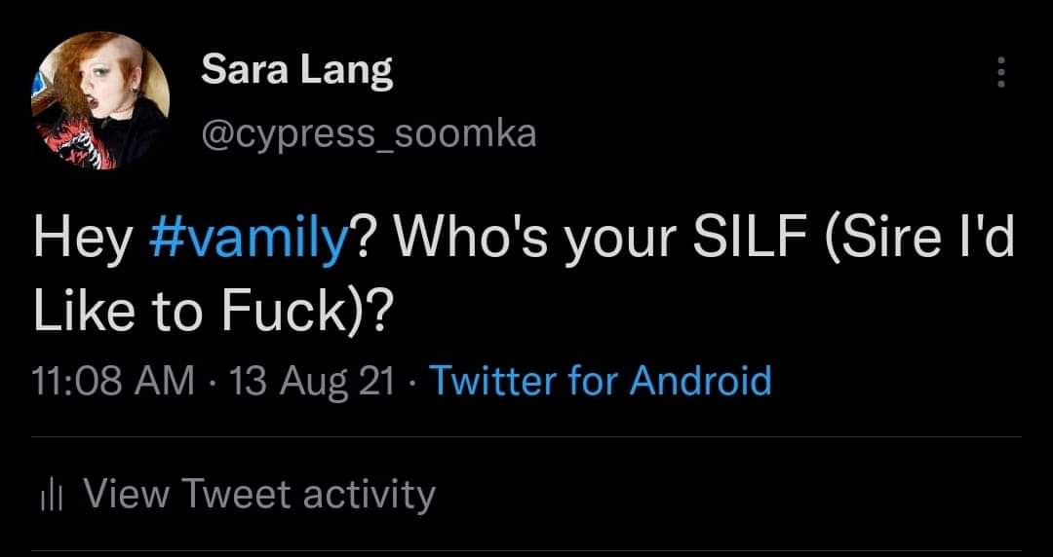Screen dimensions: 1053x557
Task: Open the three-dot more options menu
Action: pyautogui.click(x=1000, y=72)
